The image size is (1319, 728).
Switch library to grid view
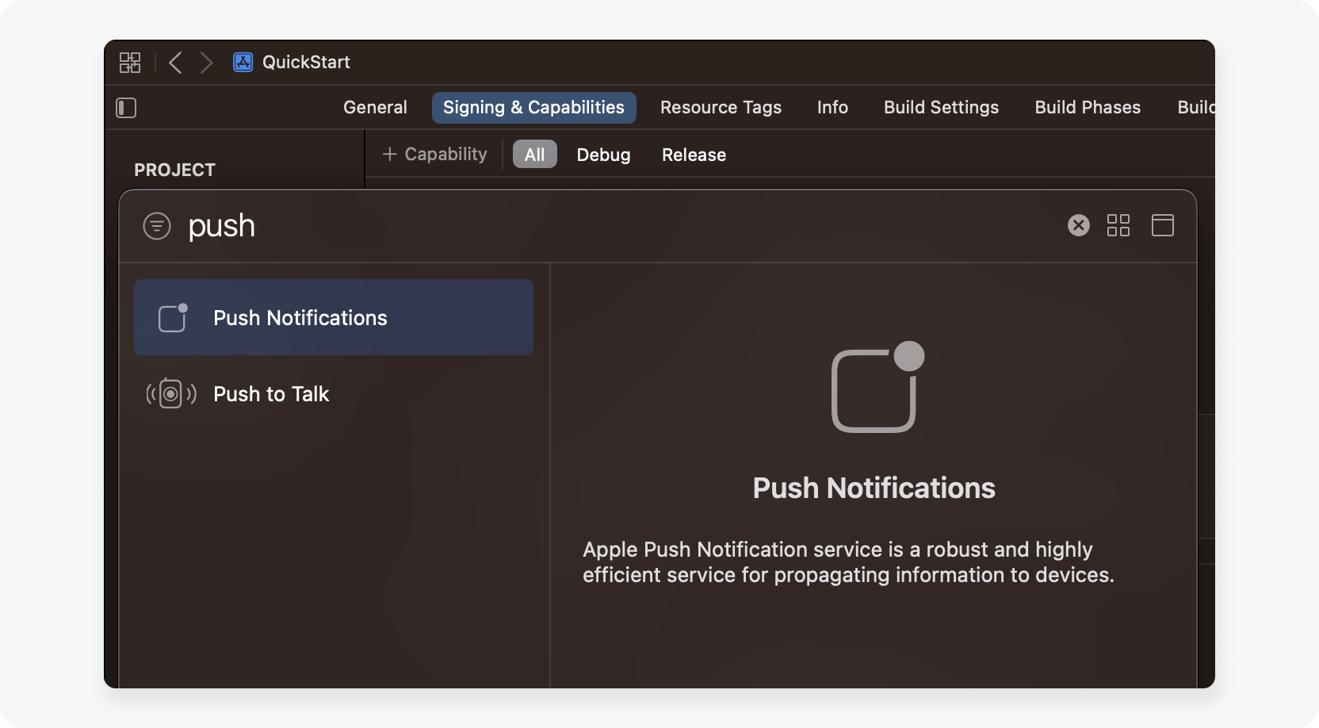coord(1118,225)
